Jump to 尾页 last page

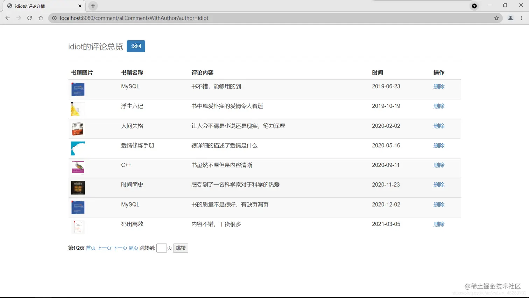coord(134,248)
